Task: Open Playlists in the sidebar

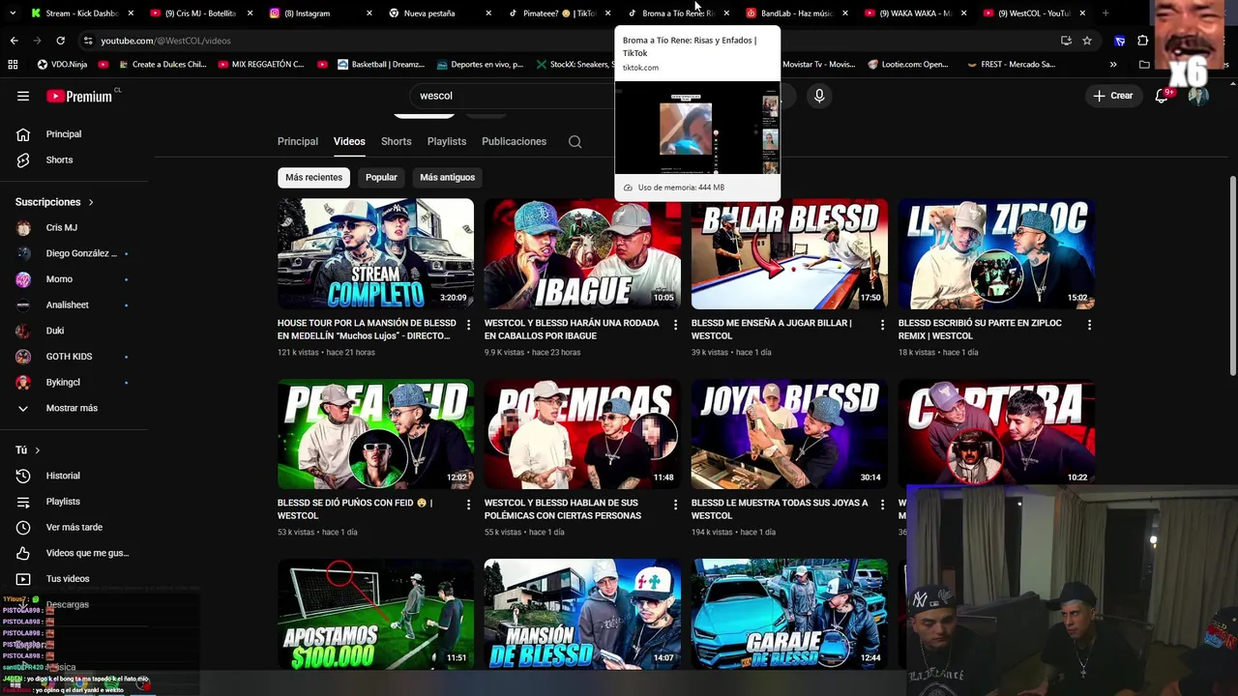Action: (x=63, y=502)
